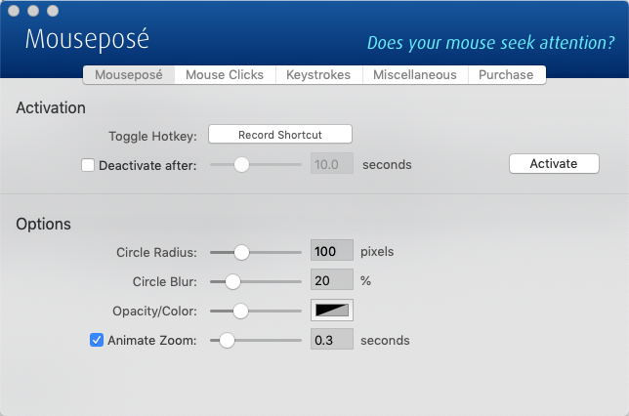
Task: Click the Animate Zoom slider knob
Action: 227,341
